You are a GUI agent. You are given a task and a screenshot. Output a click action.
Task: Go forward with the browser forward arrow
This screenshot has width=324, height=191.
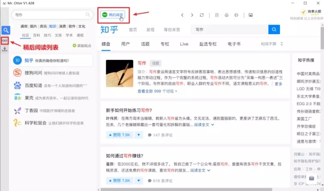pyautogui.click(x=192, y=15)
